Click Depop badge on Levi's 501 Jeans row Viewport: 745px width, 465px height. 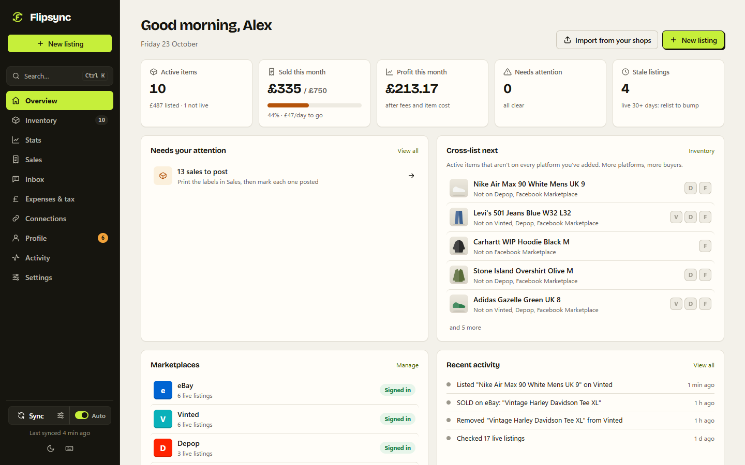(x=691, y=217)
